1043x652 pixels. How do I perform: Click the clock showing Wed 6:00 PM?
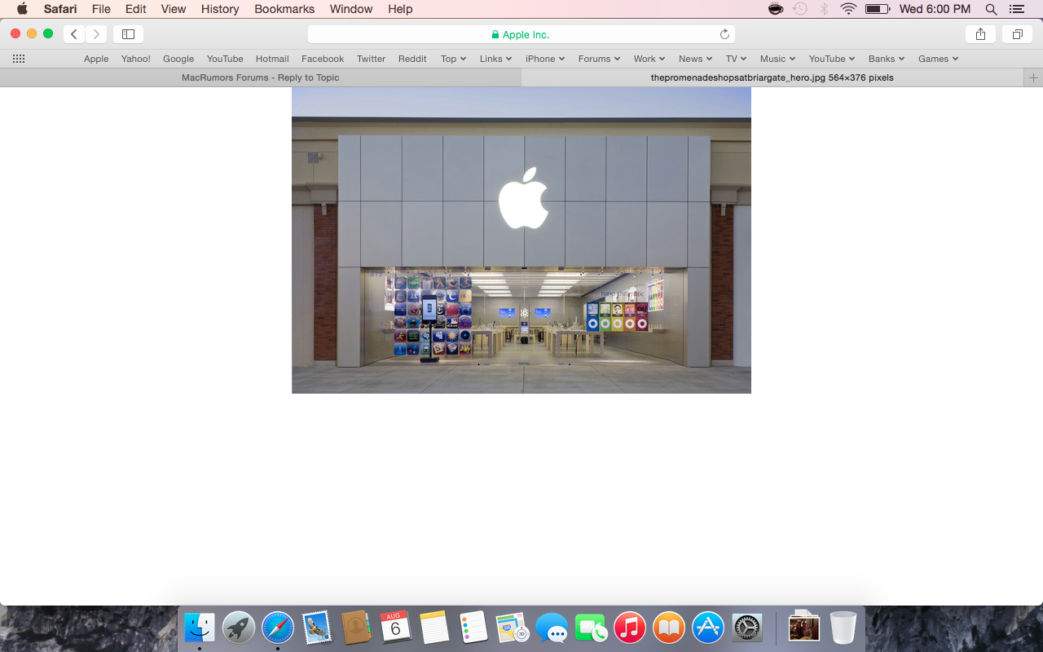(935, 9)
